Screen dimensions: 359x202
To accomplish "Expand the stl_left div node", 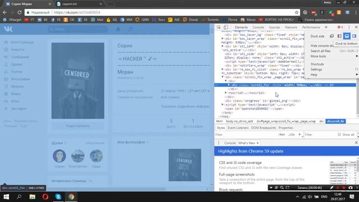I will coord(223,46).
